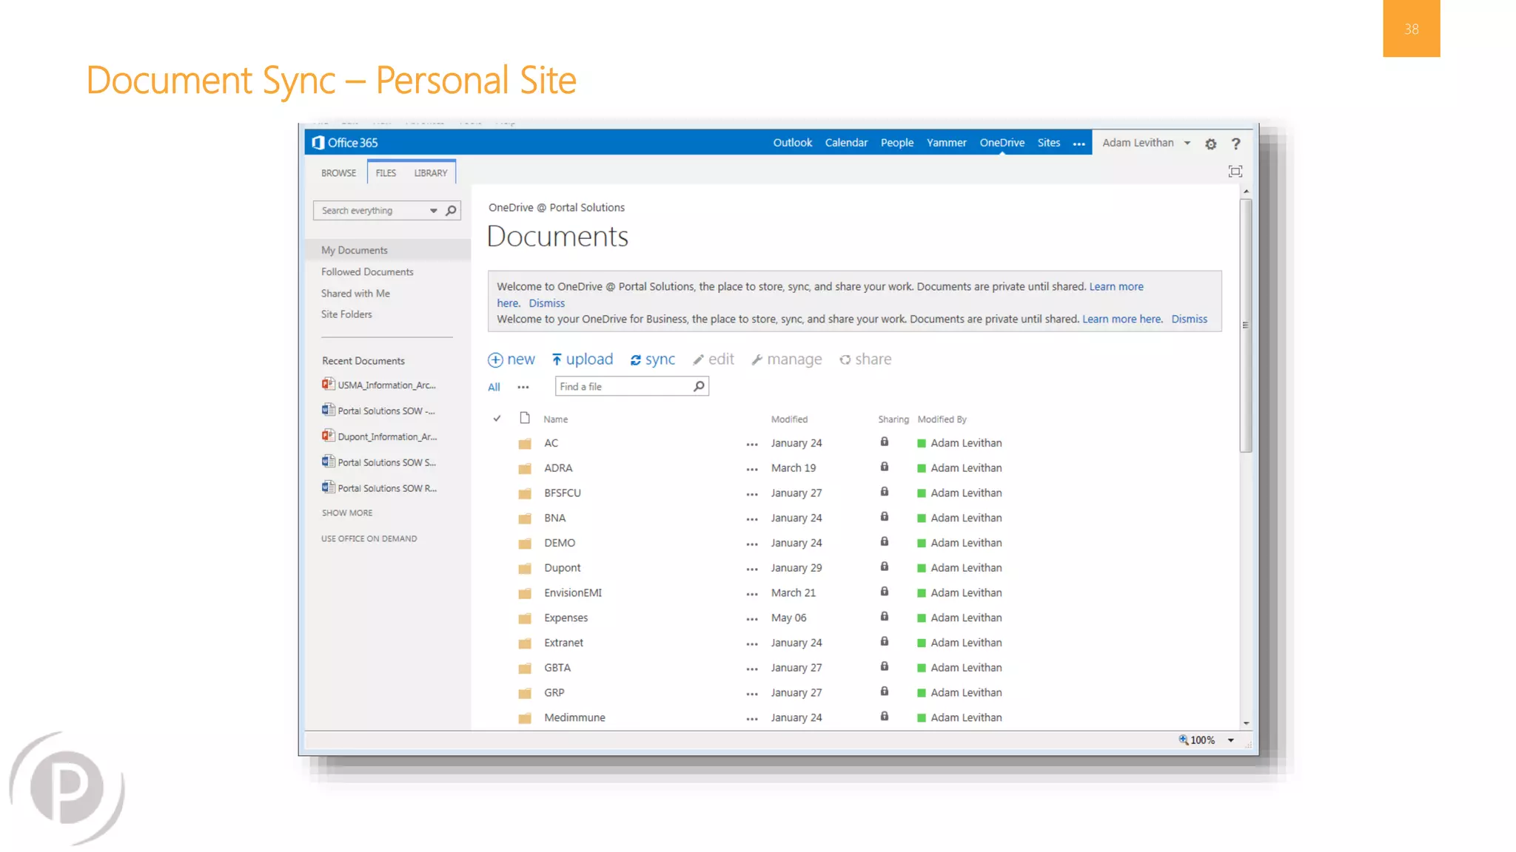The height and width of the screenshot is (852, 1516).
Task: Click the scrollbar down arrow
Action: 1246,723
